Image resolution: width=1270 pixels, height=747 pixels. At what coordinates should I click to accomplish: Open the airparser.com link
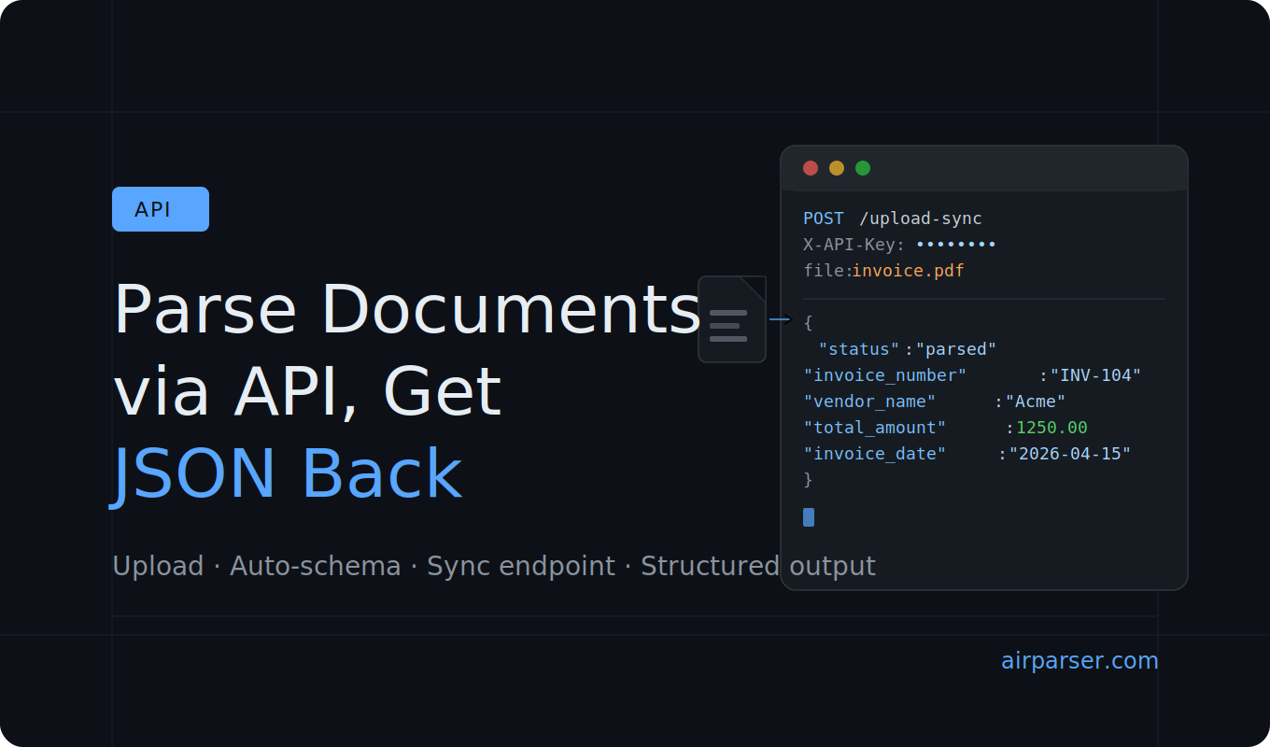tap(1079, 661)
